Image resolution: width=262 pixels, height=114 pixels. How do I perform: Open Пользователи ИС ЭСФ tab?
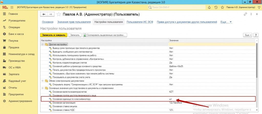[140, 22]
